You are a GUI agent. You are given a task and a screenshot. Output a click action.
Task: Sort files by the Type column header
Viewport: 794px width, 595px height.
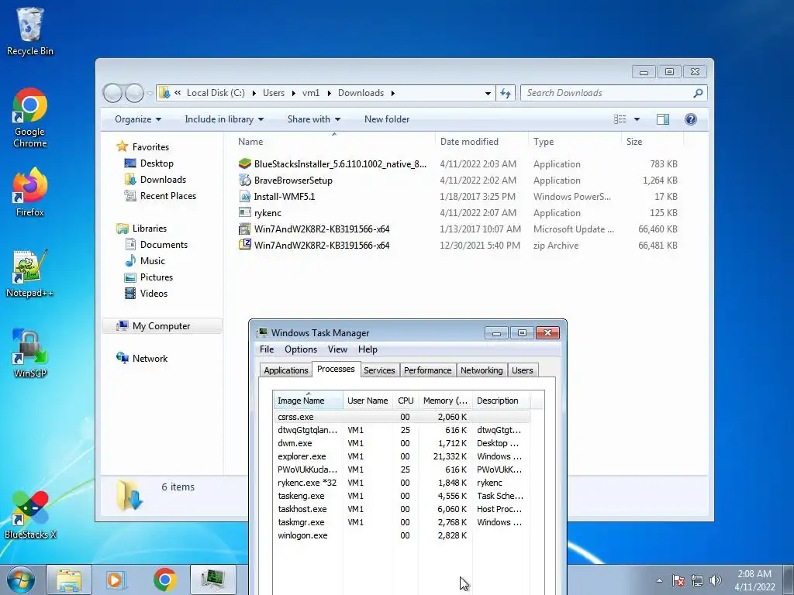coord(575,142)
